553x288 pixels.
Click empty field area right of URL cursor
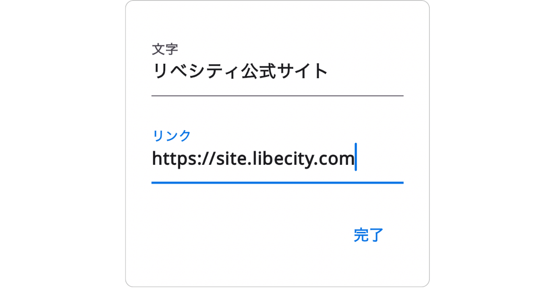(x=380, y=159)
